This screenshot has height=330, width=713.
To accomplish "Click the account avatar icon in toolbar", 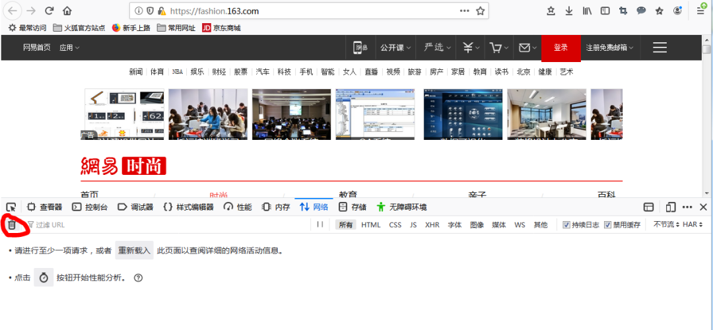I will tap(677, 11).
